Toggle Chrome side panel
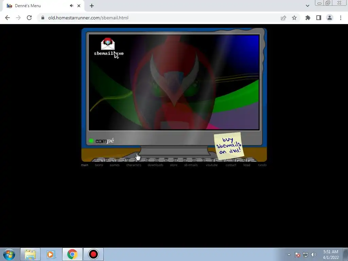 click(319, 18)
